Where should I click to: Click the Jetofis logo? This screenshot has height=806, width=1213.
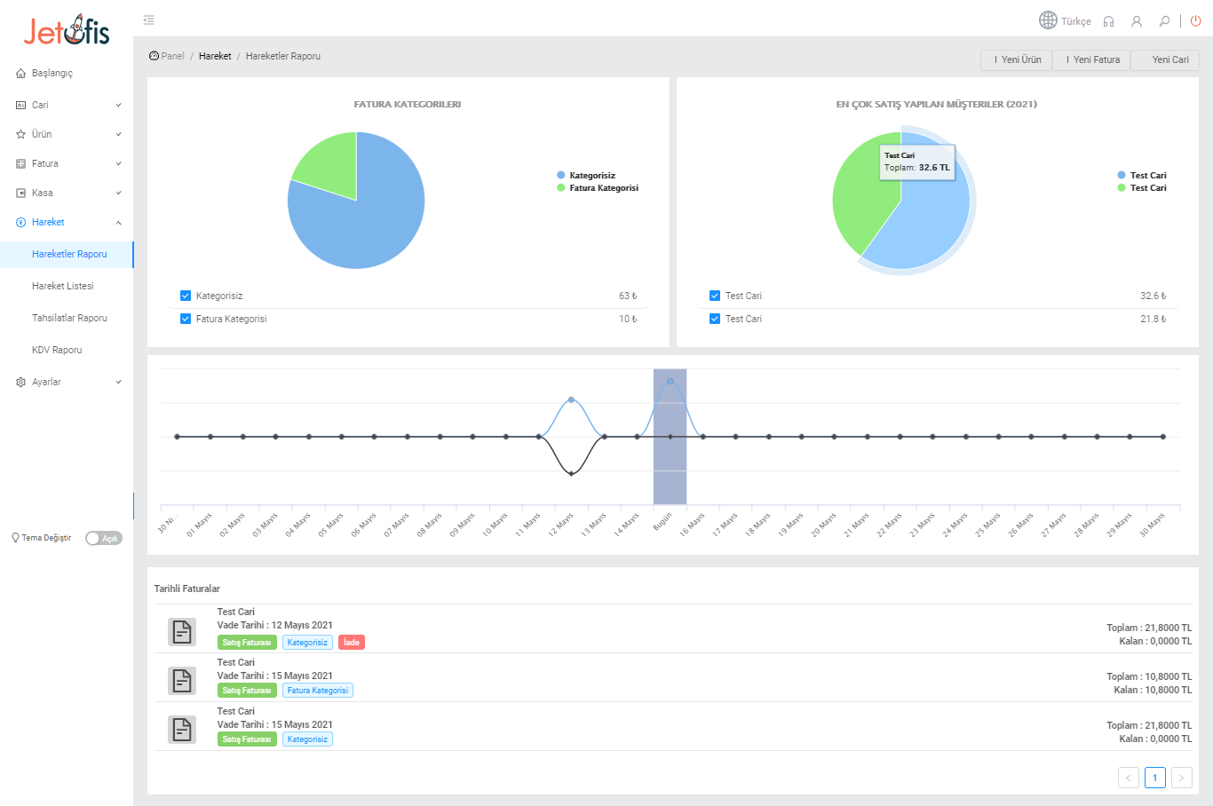pos(67,31)
